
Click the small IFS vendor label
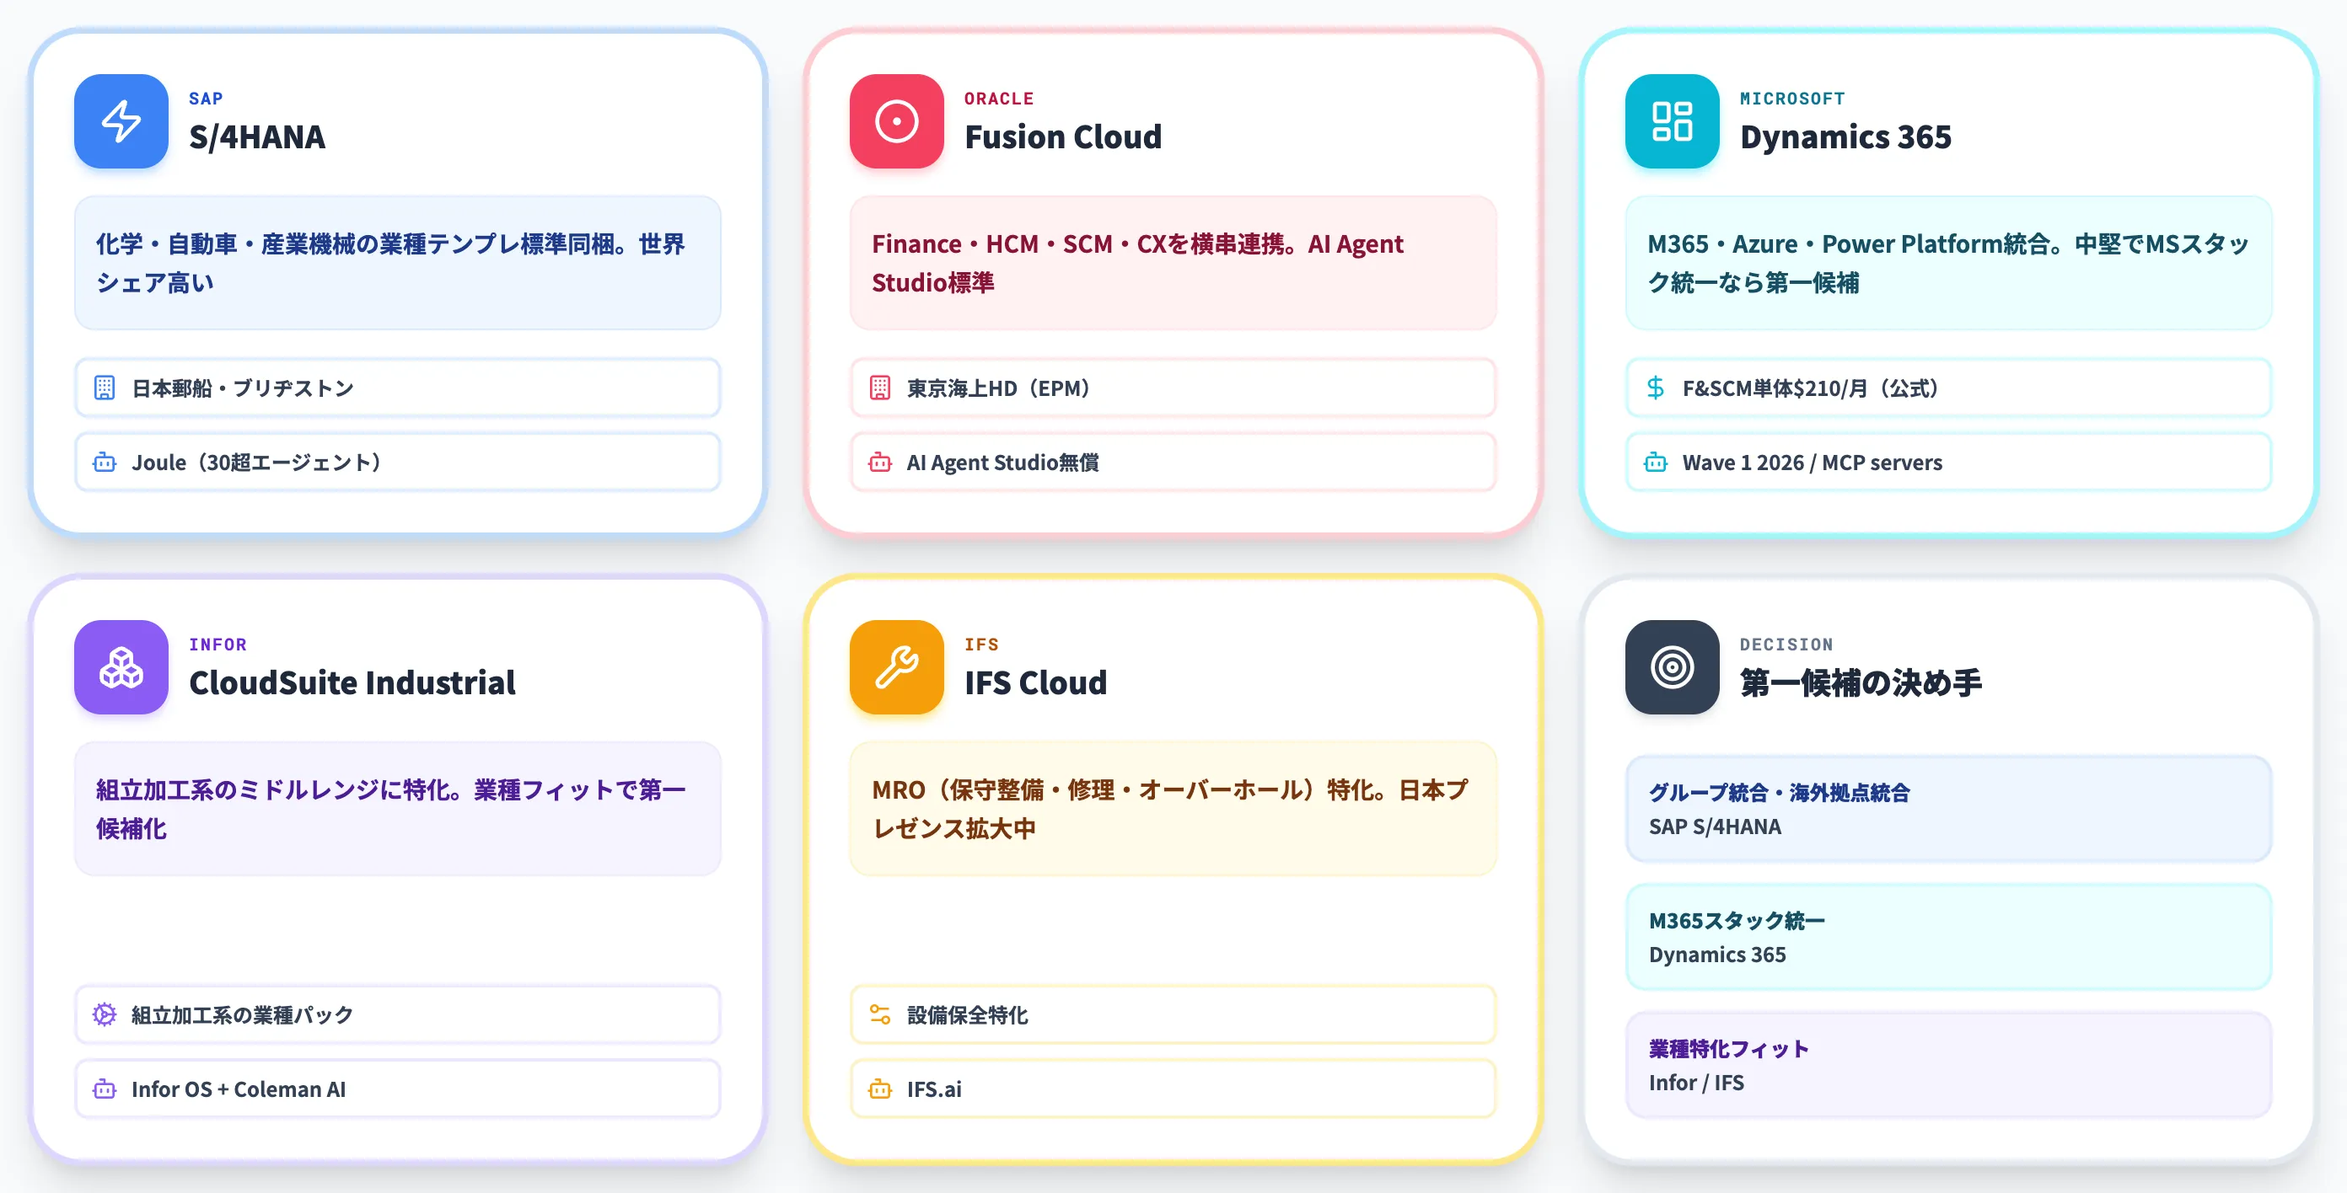[x=981, y=645]
